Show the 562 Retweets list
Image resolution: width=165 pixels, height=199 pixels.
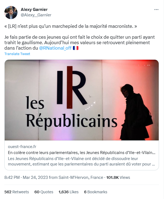click(x=17, y=192)
